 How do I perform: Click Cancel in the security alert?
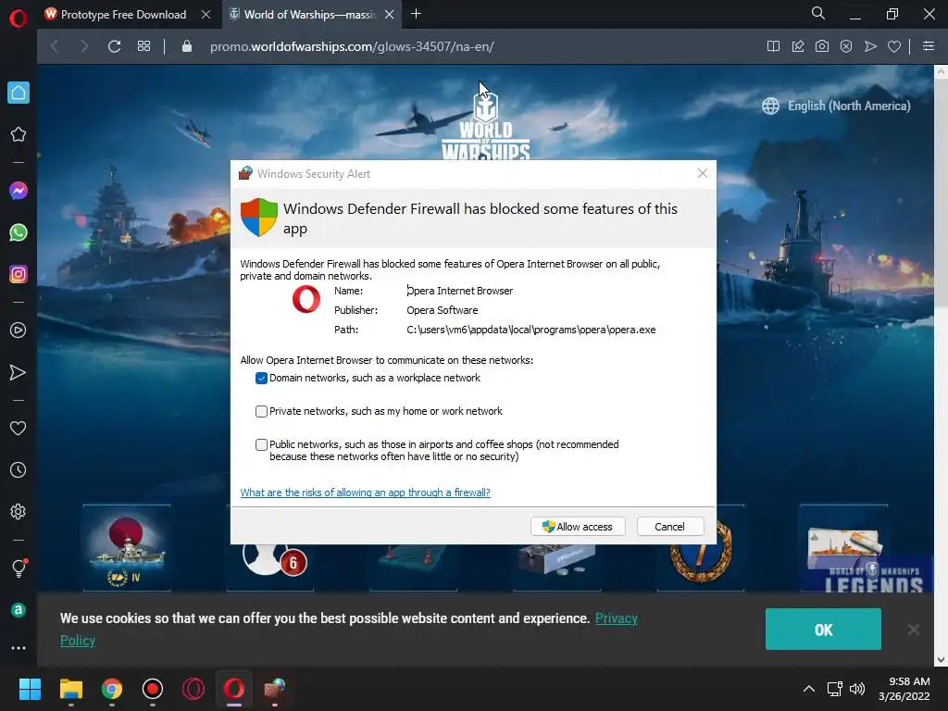(670, 527)
